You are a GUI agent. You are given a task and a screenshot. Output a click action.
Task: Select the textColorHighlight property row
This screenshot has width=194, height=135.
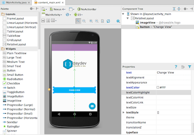point(156,93)
